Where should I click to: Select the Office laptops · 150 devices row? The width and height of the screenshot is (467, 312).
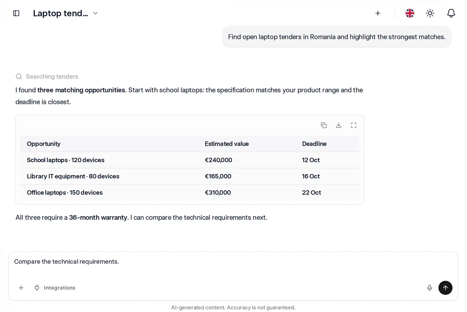pyautogui.click(x=190, y=193)
